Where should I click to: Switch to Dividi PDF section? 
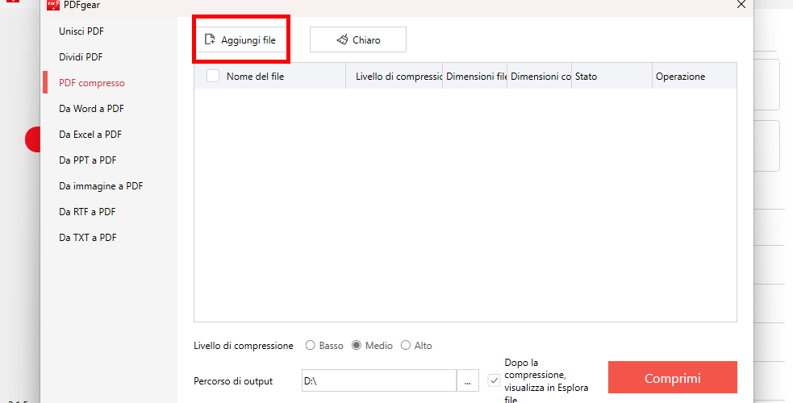(81, 57)
